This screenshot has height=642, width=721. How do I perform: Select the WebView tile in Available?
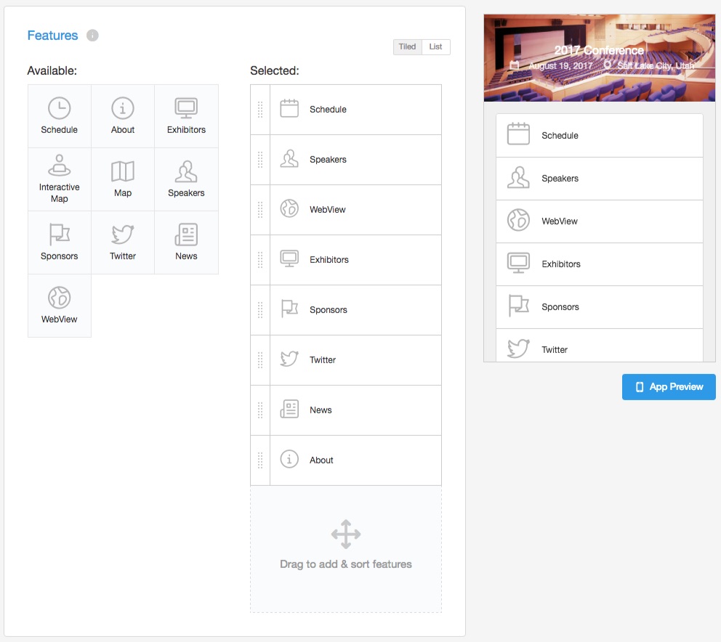click(60, 306)
